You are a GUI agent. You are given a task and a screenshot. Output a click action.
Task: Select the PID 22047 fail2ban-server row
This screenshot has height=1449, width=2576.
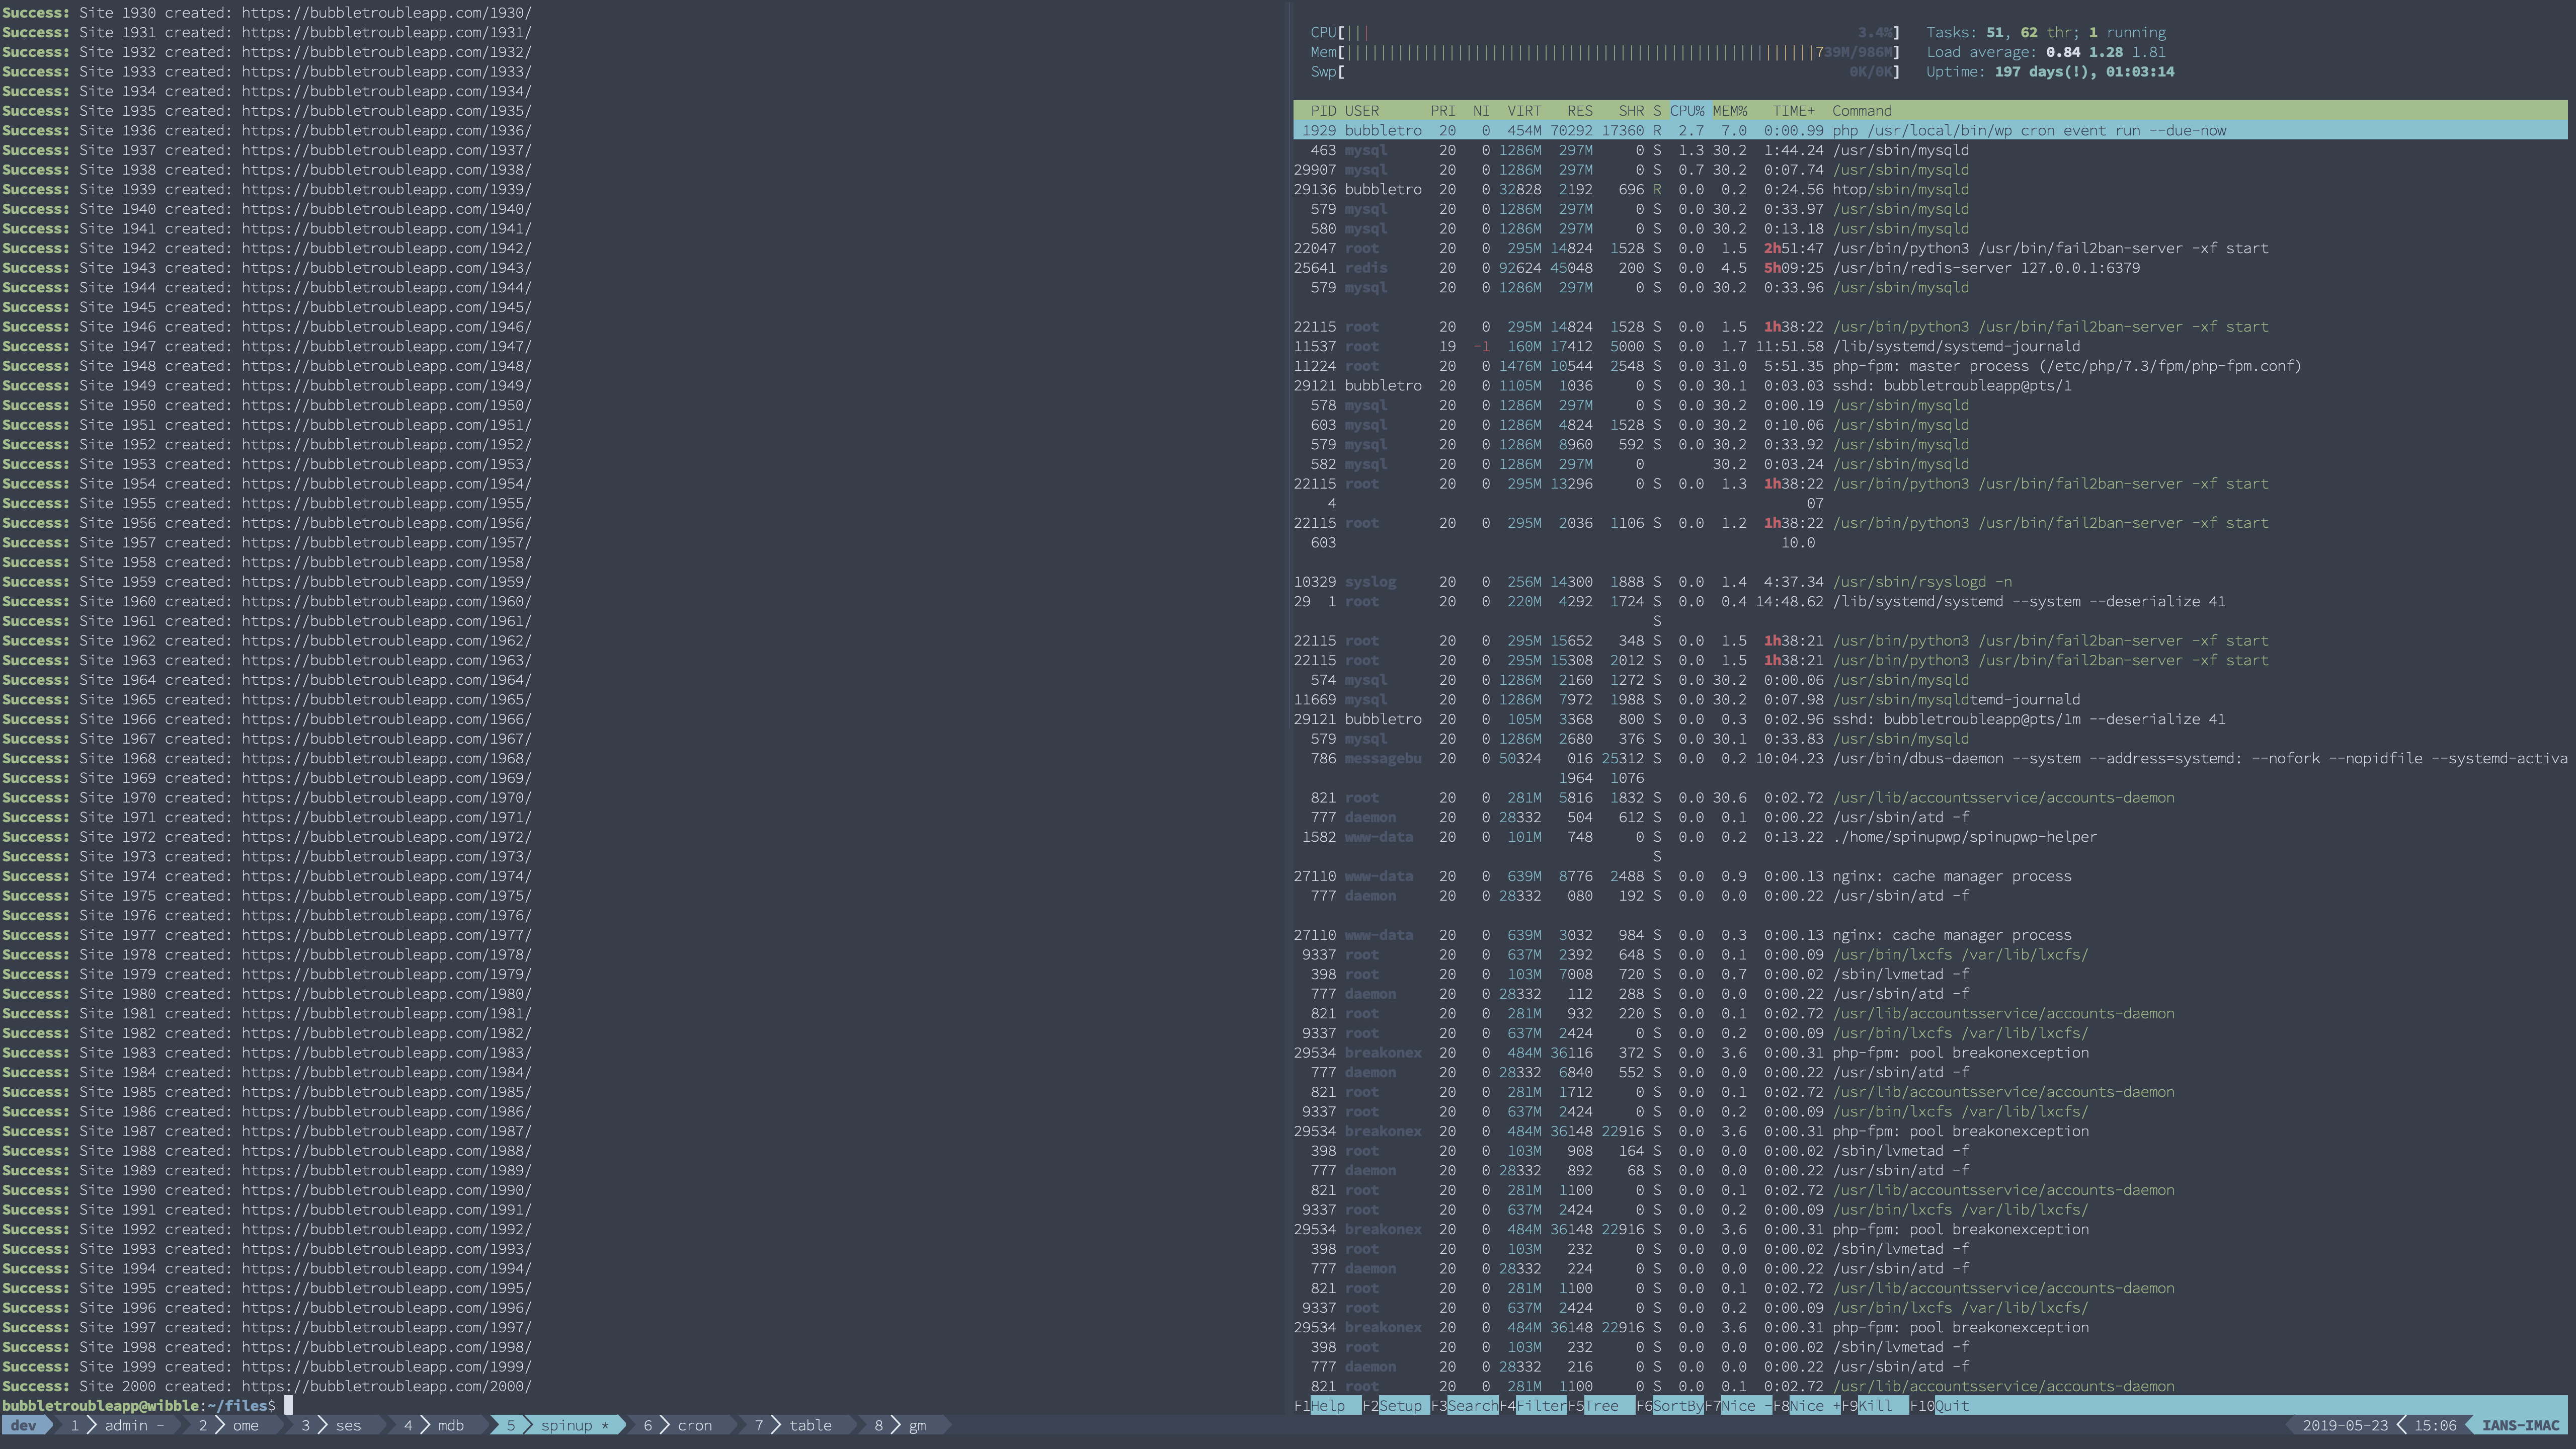1930,248
